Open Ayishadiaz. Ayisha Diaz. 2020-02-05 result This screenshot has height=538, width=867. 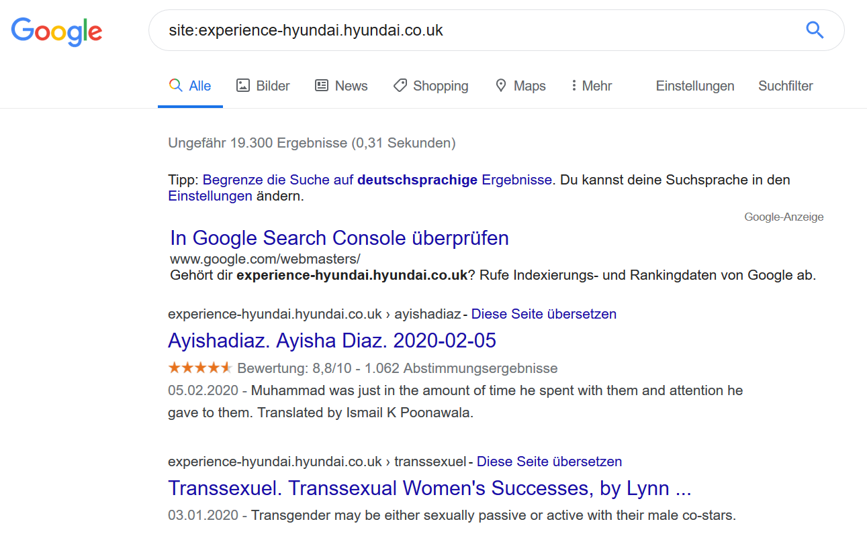pyautogui.click(x=332, y=341)
